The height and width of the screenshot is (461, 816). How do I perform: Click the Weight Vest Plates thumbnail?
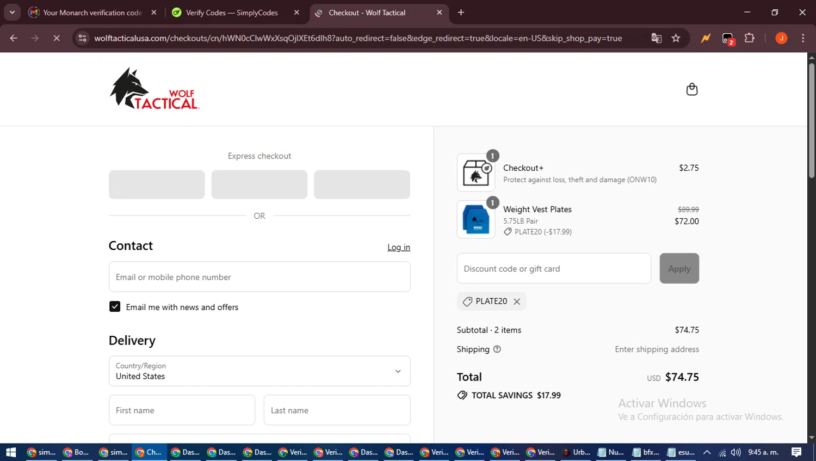476,219
